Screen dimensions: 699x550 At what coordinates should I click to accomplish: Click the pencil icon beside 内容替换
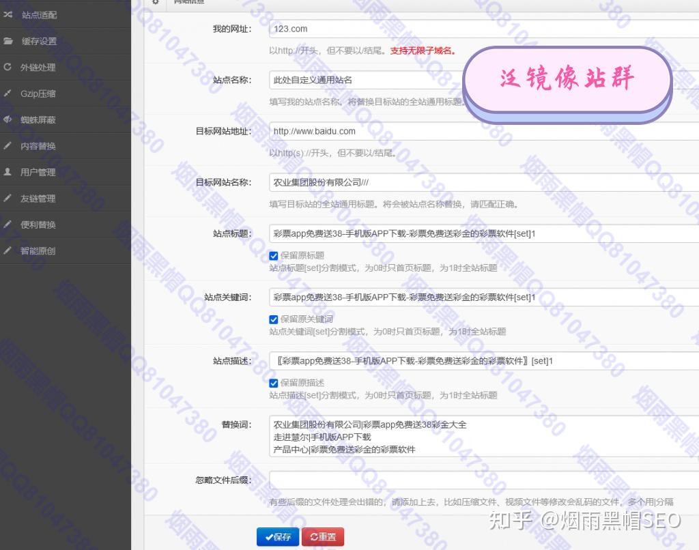coord(7,146)
